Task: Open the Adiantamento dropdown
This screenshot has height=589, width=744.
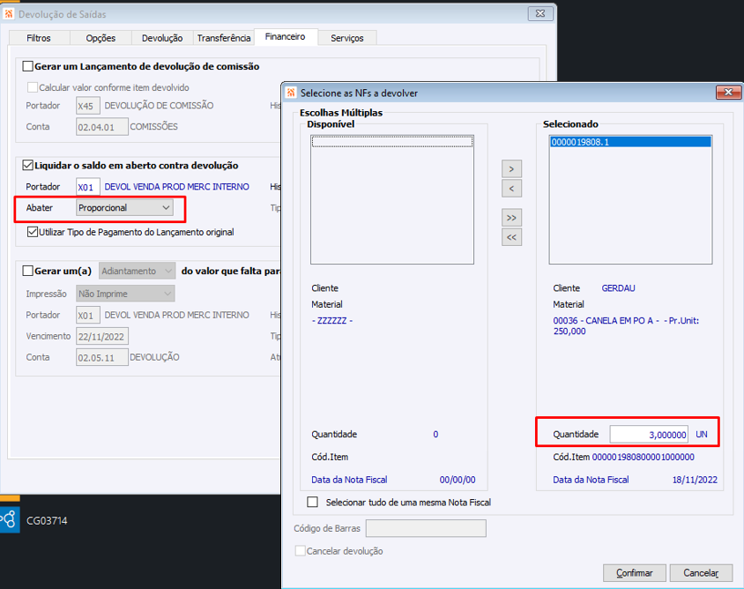Action: [138, 271]
